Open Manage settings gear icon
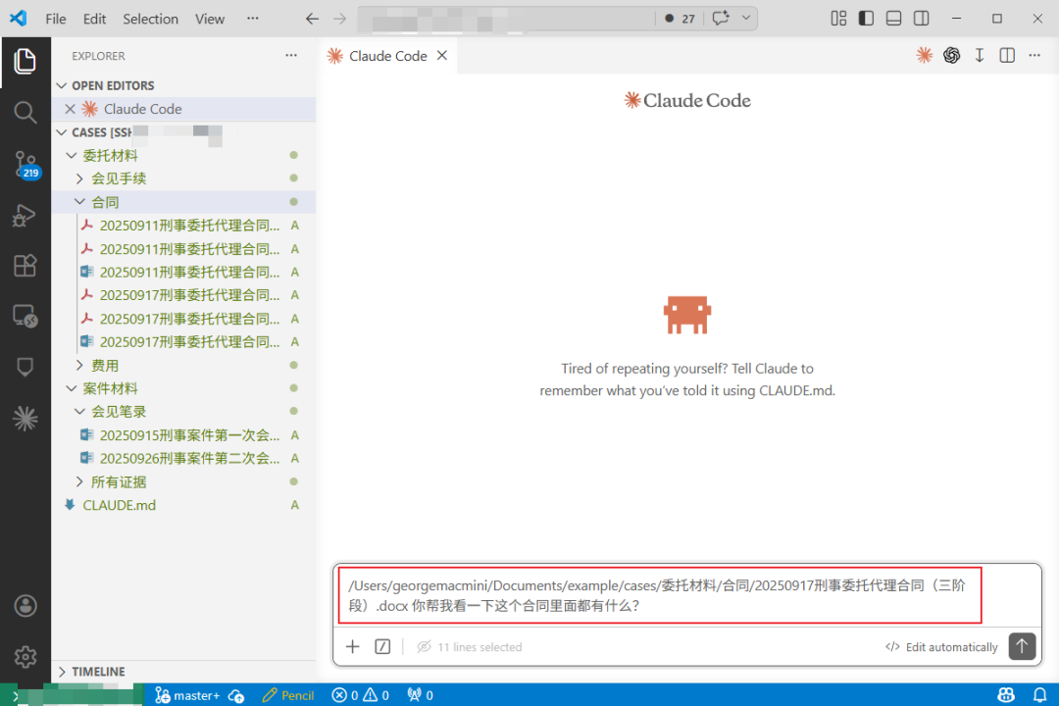 click(25, 656)
